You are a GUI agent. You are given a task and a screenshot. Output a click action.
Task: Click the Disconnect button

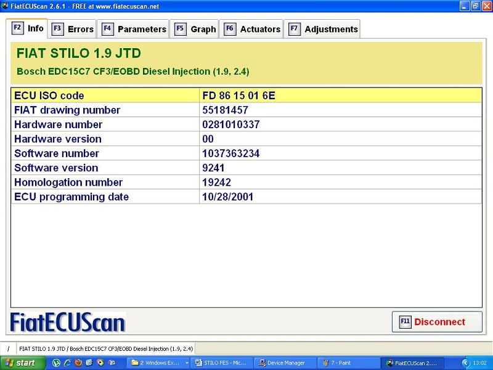[x=438, y=322]
